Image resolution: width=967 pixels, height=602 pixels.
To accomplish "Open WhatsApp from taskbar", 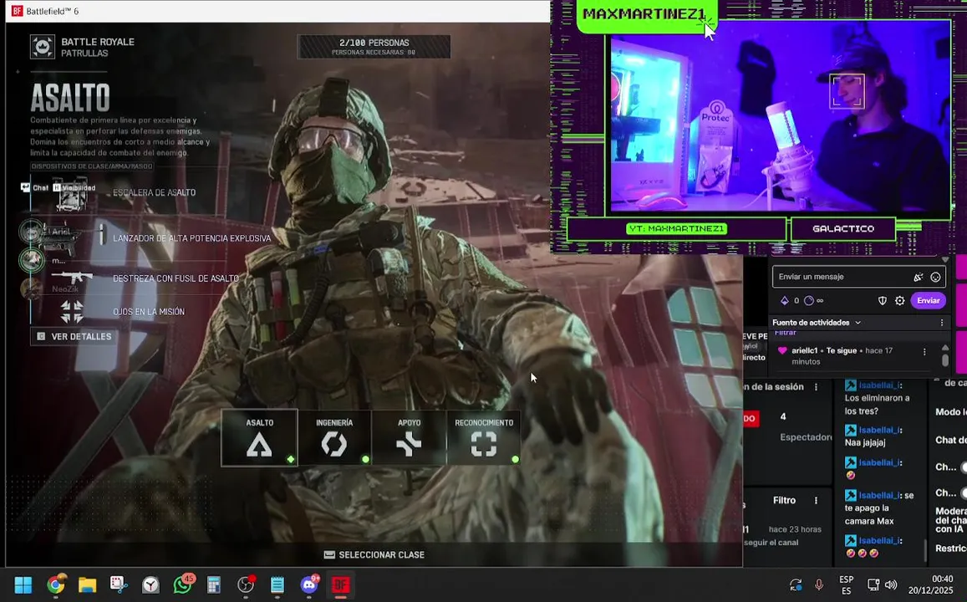I will (182, 584).
